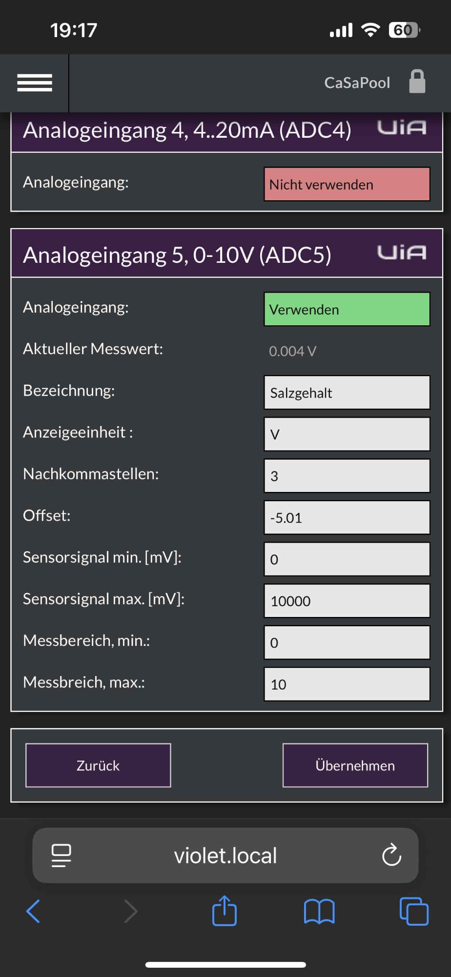
Task: Open the ADC5 'Verwenden' dropdown
Action: (x=347, y=309)
